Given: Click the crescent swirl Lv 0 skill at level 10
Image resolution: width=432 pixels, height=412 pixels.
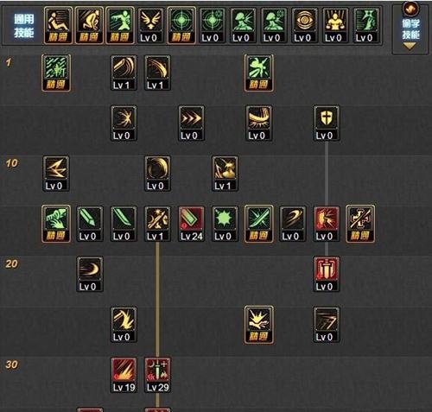Looking at the screenshot, I should 157,174.
